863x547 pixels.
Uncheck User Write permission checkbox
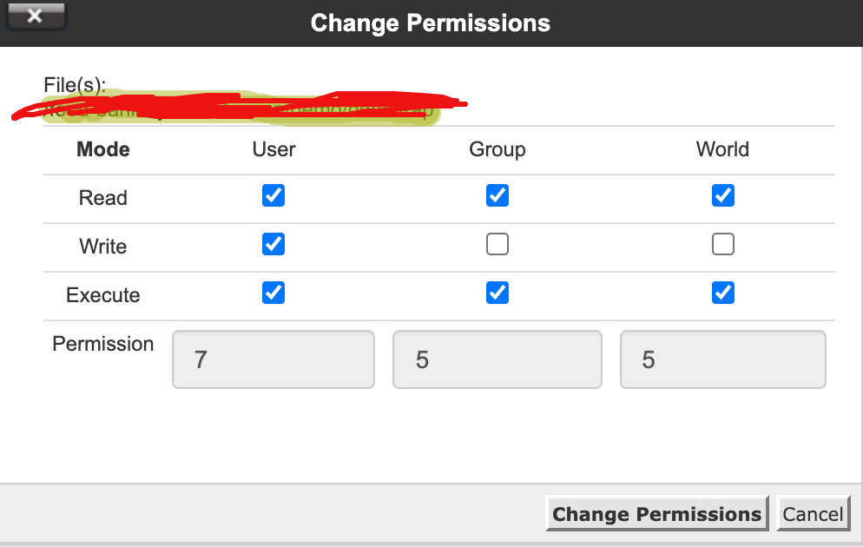[x=273, y=244]
